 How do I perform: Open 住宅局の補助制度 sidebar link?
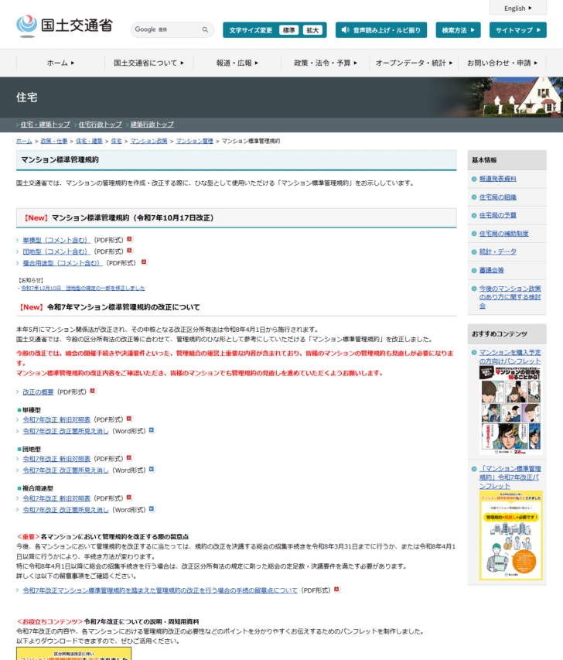503,234
